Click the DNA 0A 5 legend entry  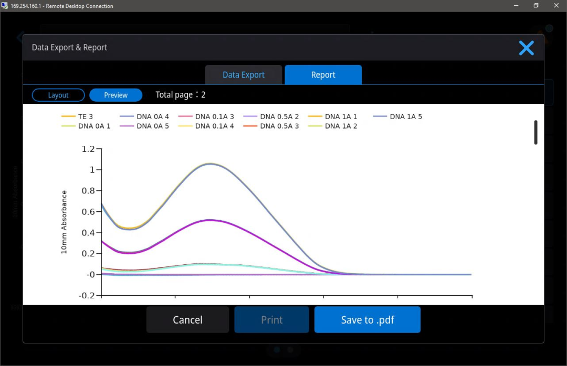click(144, 126)
